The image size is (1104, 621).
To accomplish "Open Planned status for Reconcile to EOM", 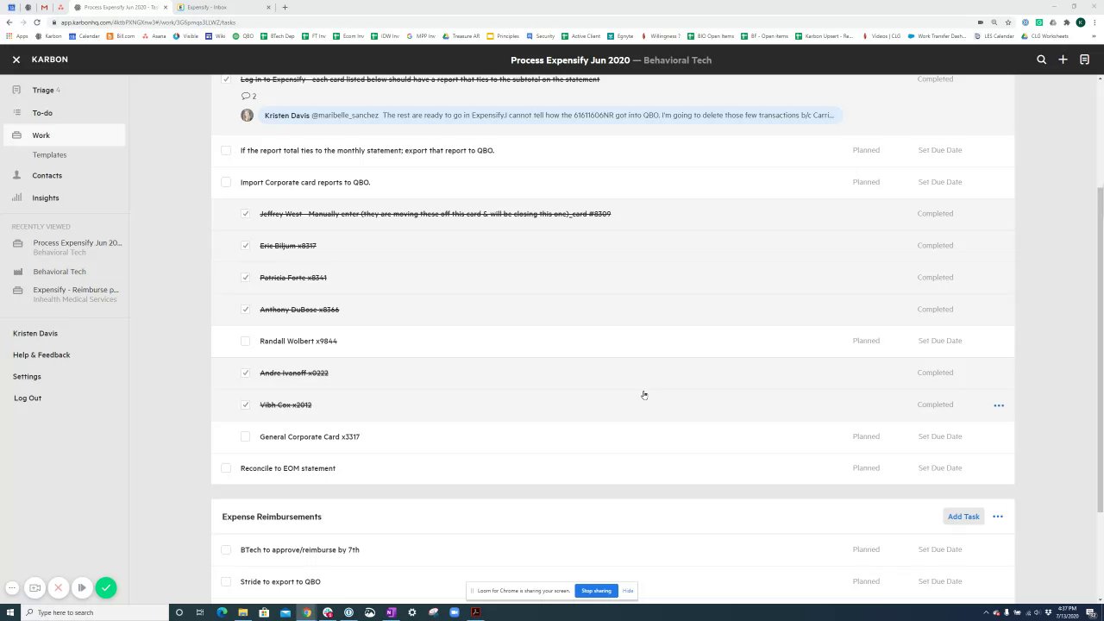I will [x=866, y=468].
